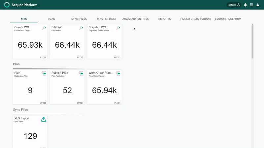The height and width of the screenshot is (148, 264).
Task: Open the Create WO tile showing 65.93k
Action: [30, 42]
